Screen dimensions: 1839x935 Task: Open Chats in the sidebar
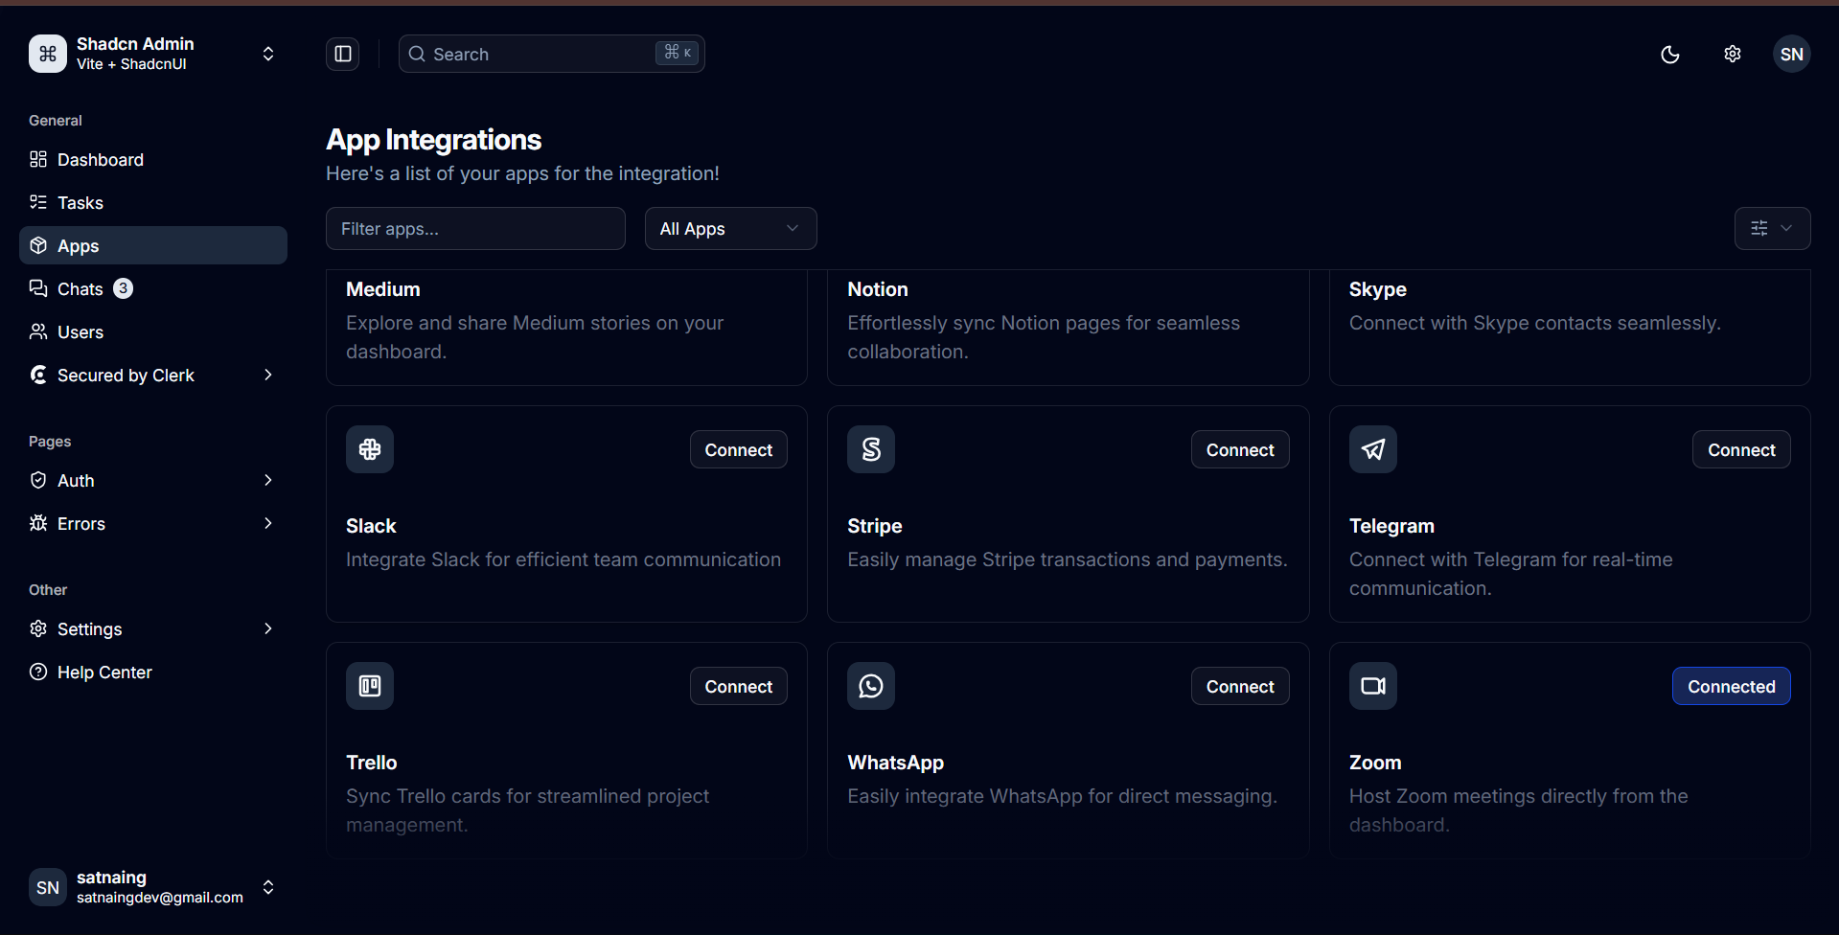(153, 289)
